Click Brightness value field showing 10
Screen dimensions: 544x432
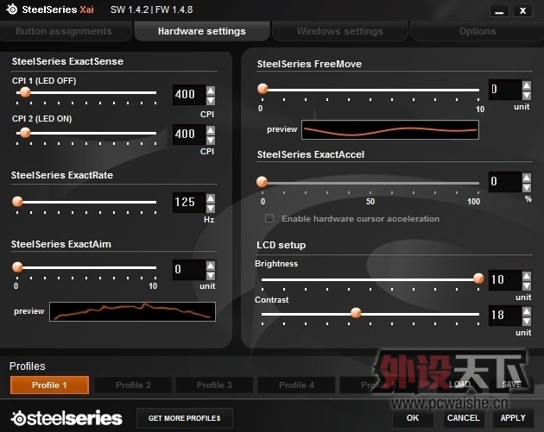(x=505, y=280)
